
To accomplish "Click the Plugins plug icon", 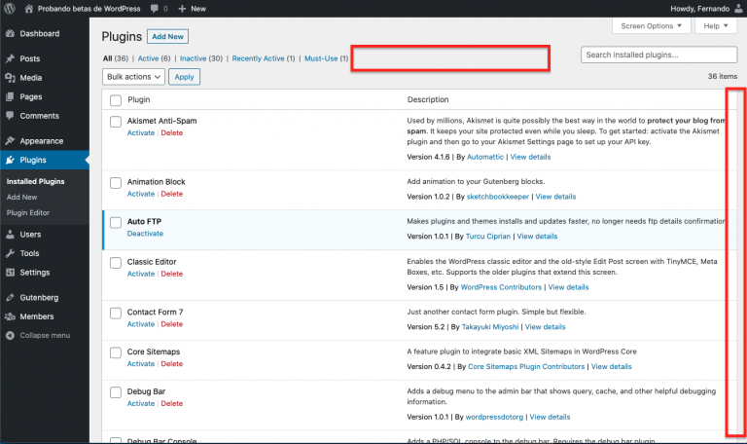I will point(10,160).
